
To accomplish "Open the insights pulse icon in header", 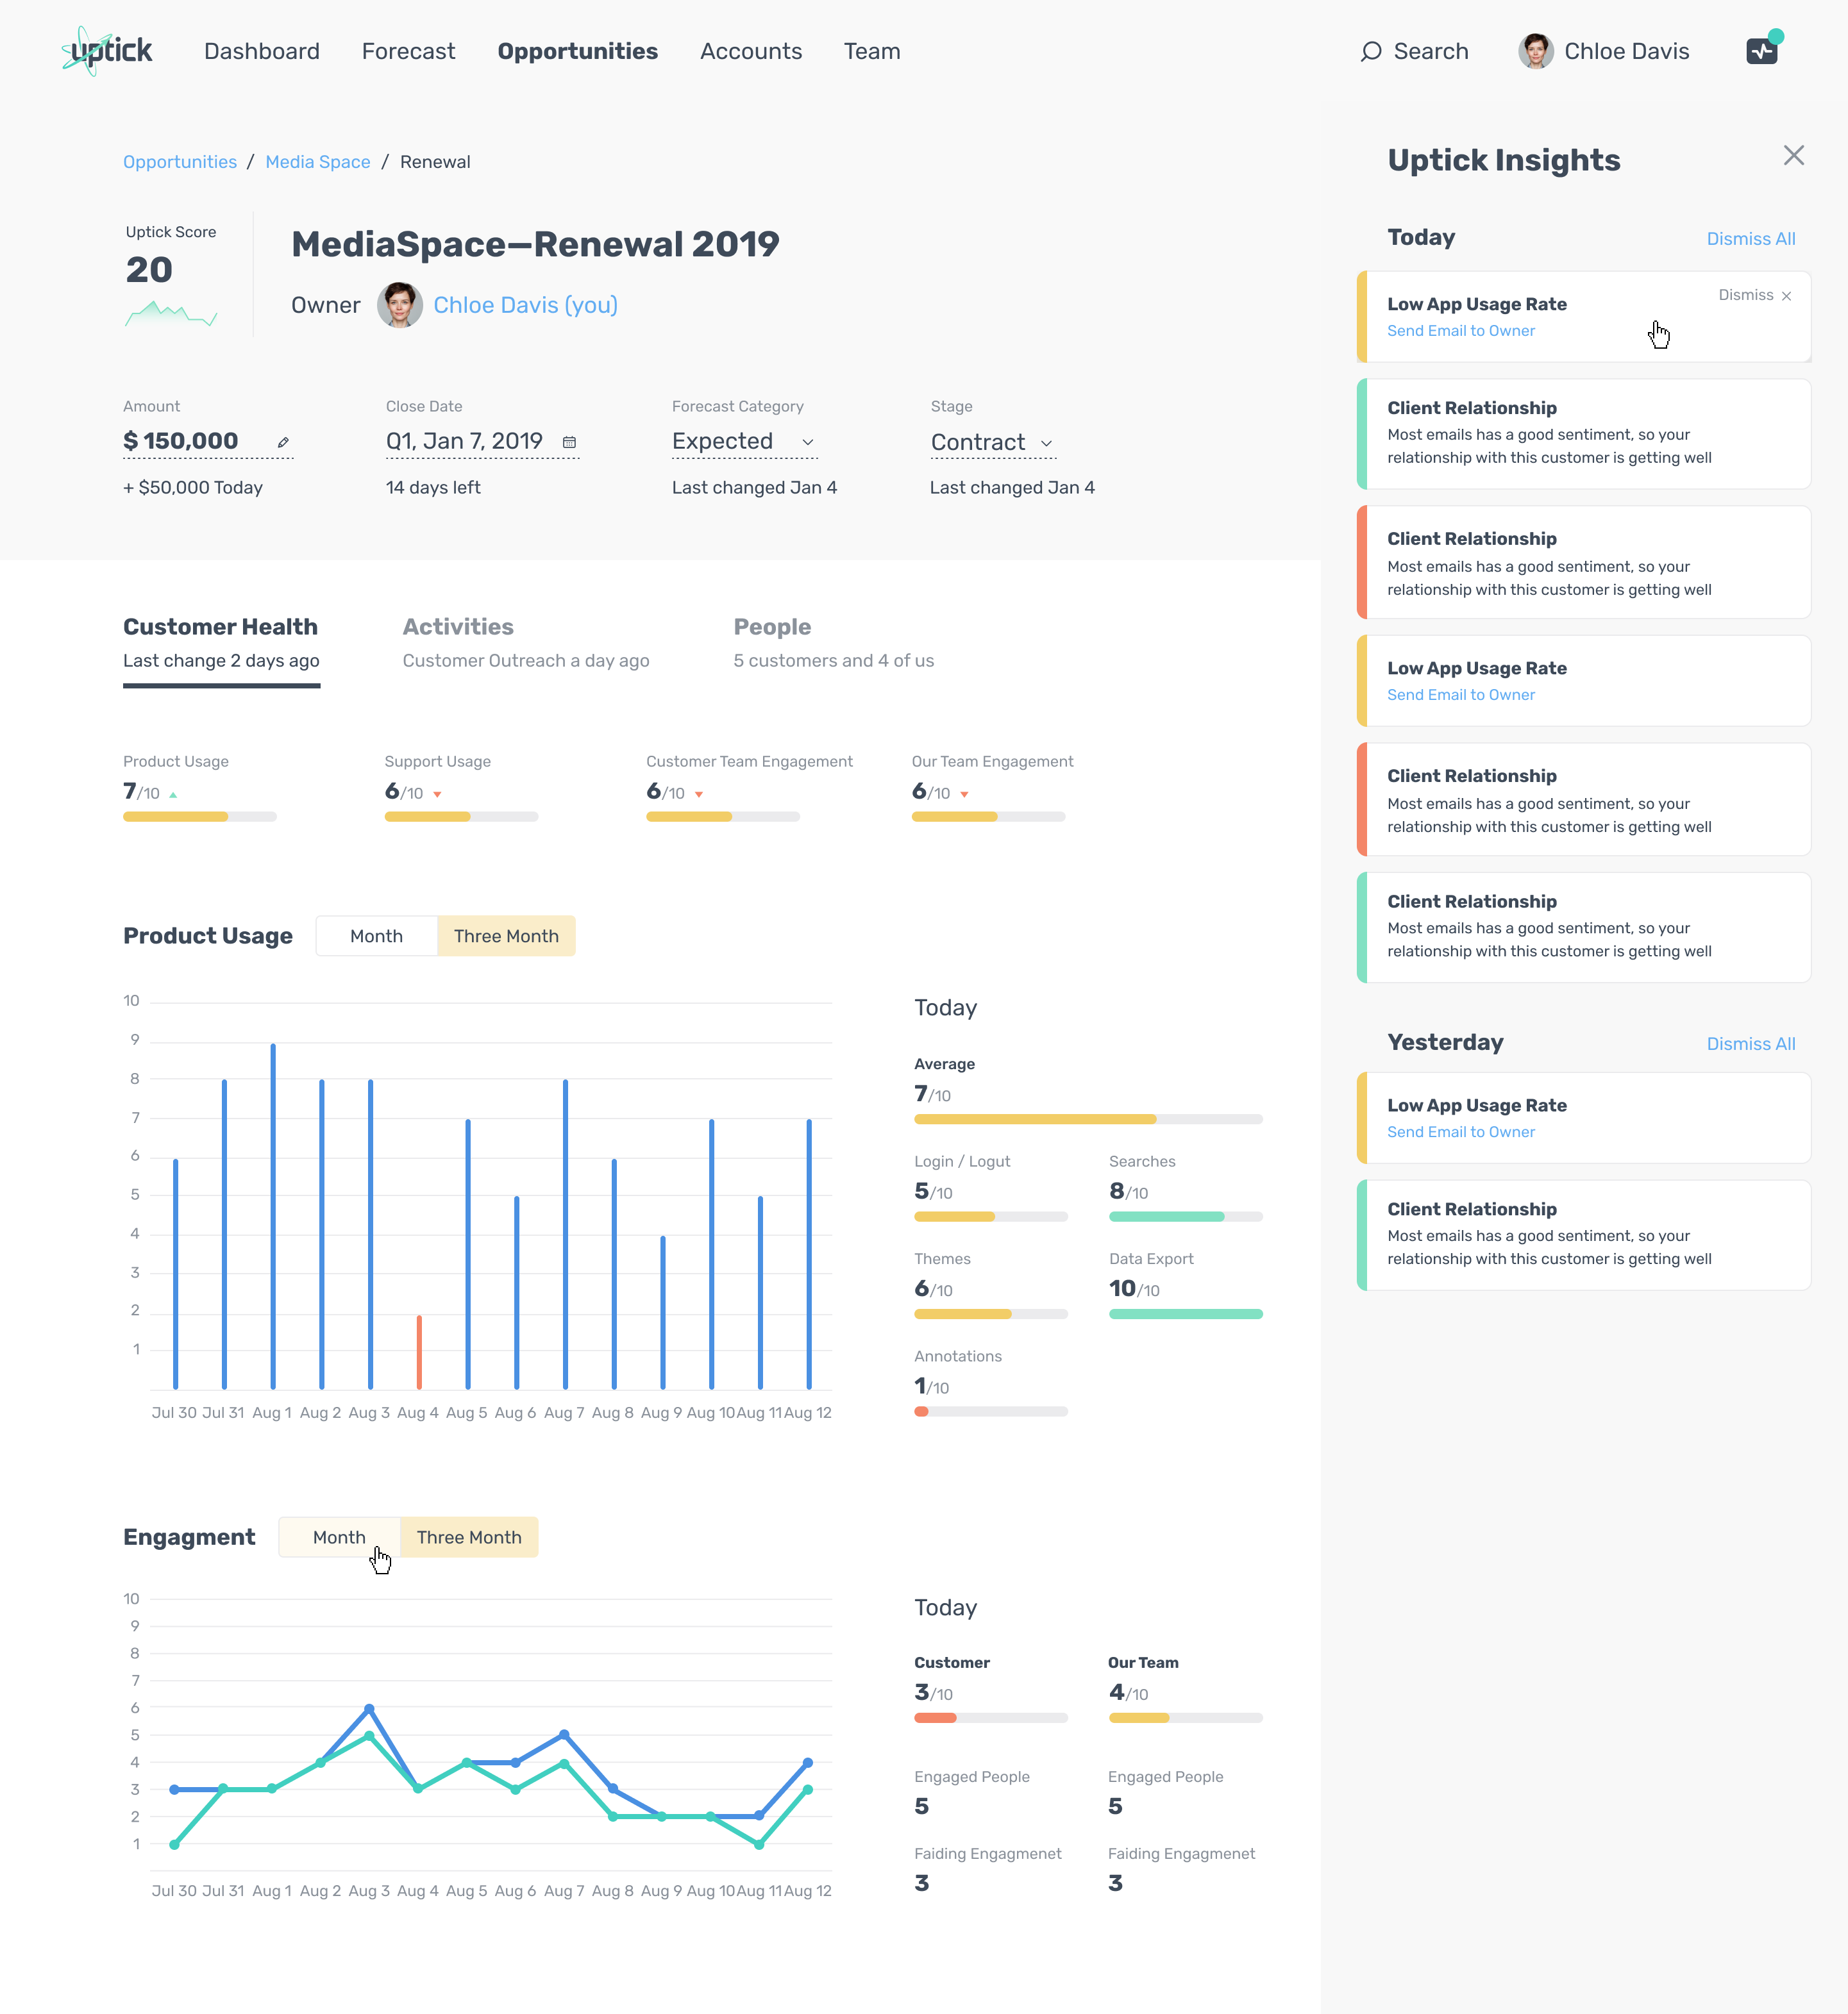I will point(1761,51).
